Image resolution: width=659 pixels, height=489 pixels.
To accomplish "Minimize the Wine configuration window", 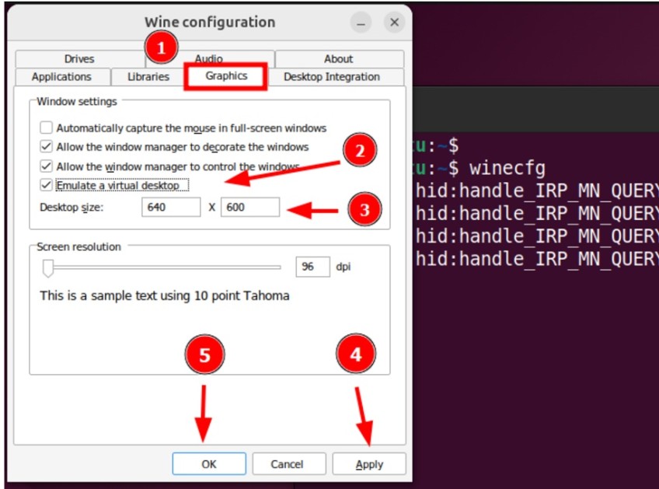I will [360, 22].
